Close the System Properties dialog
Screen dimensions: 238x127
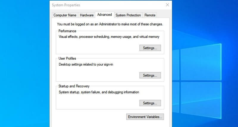[x=167, y=5]
